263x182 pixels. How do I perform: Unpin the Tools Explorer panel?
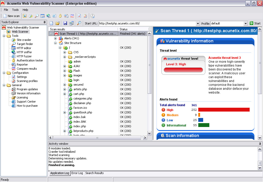coord(44,22)
